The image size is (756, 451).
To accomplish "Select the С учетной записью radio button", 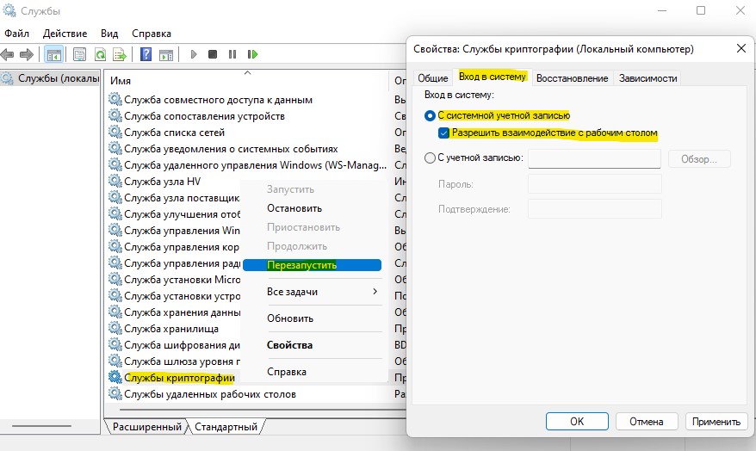I will tap(430, 158).
